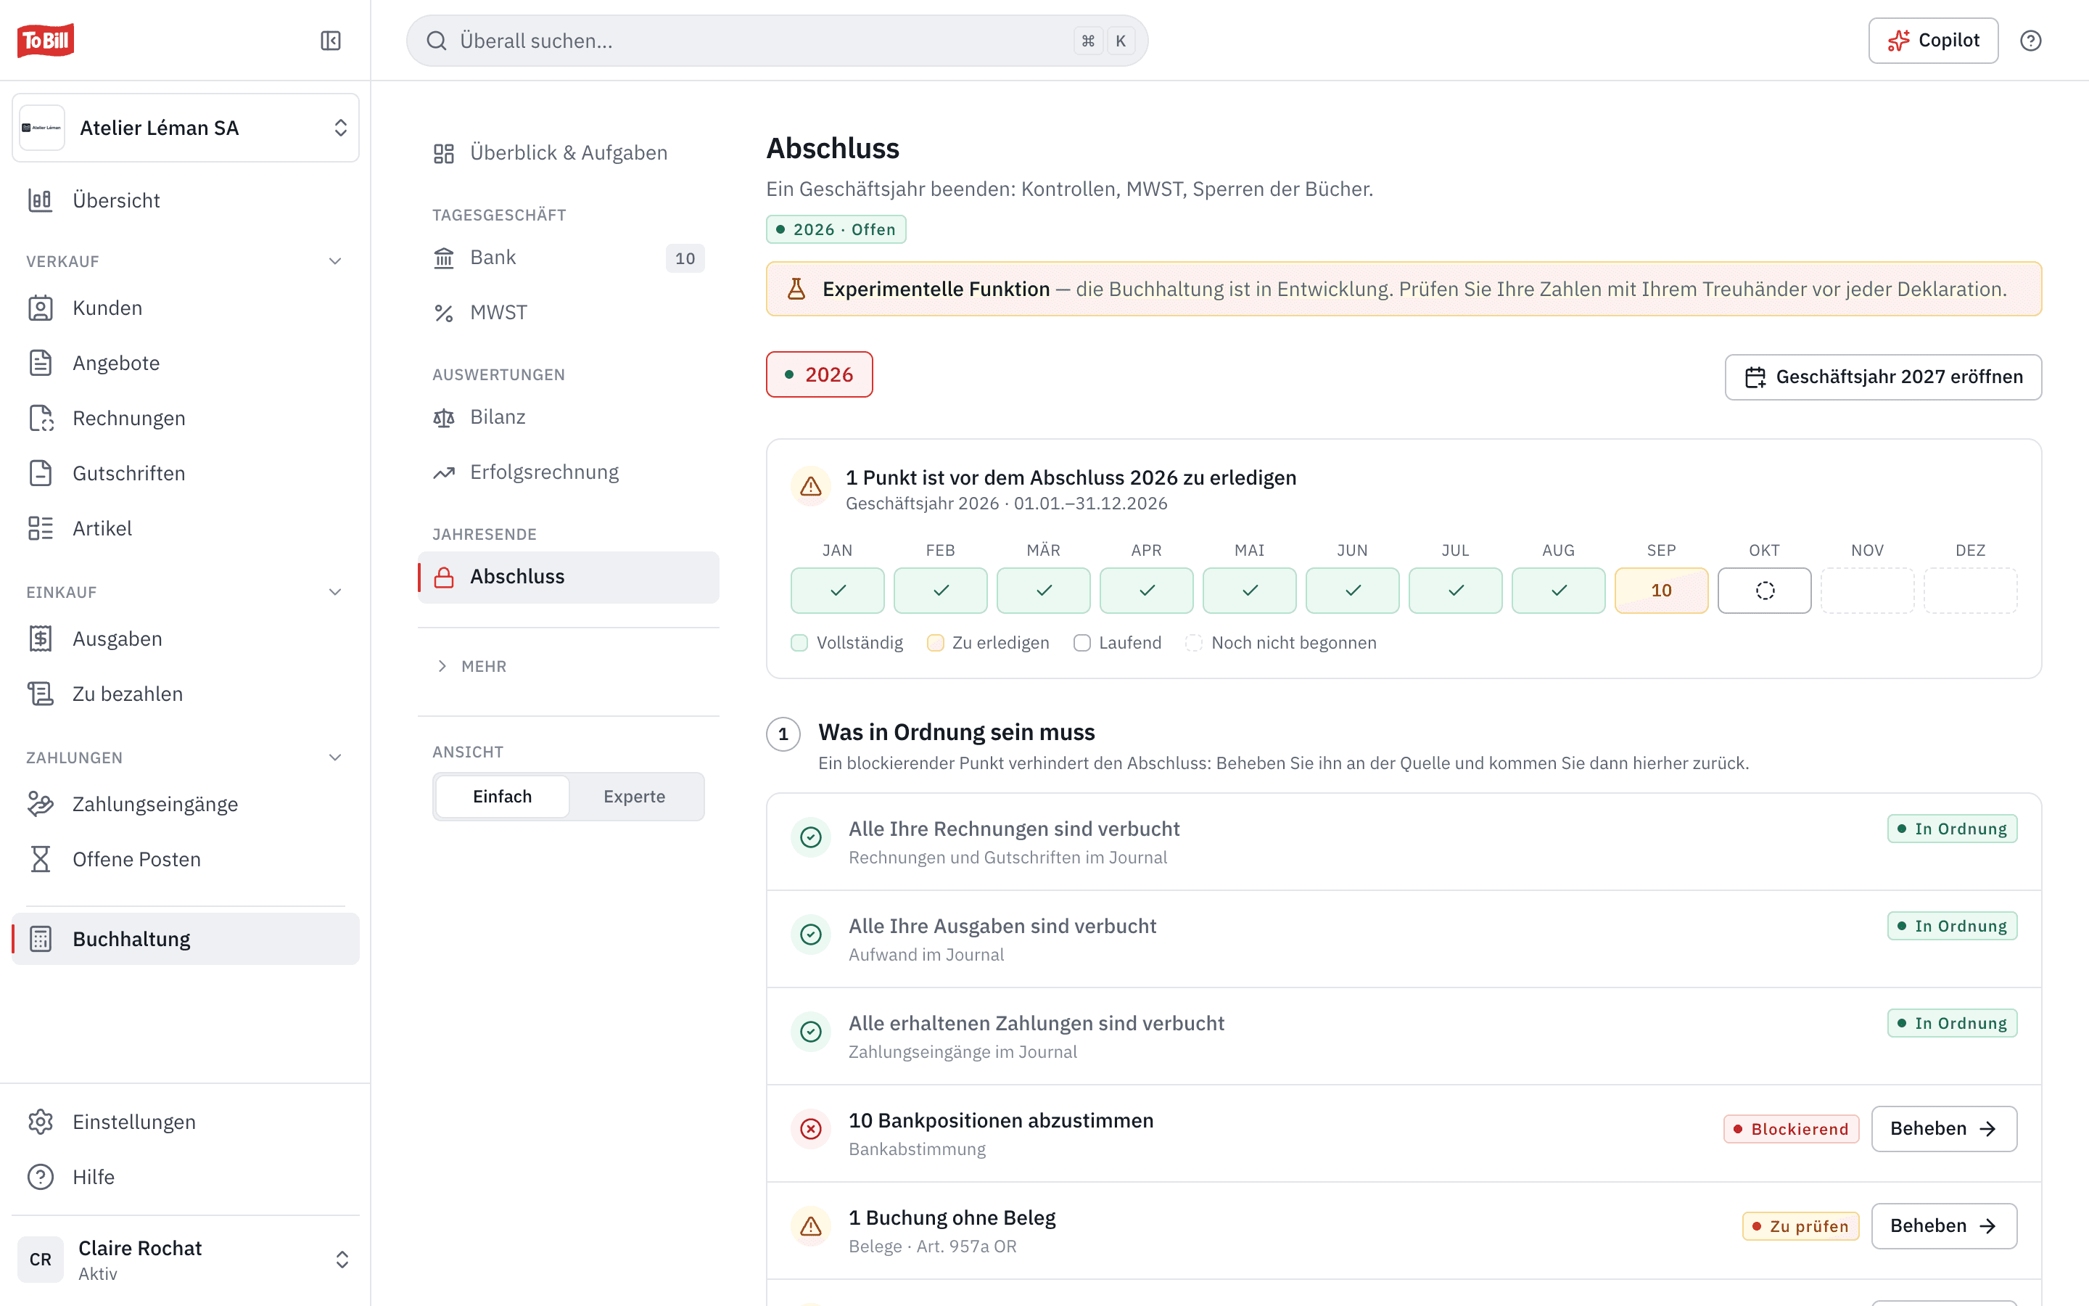The image size is (2089, 1306).
Task: Select the OKT month cell
Action: pos(1765,591)
